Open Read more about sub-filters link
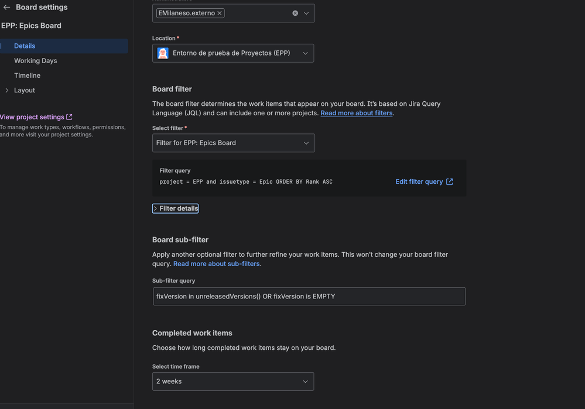Image resolution: width=585 pixels, height=409 pixels. [x=216, y=264]
